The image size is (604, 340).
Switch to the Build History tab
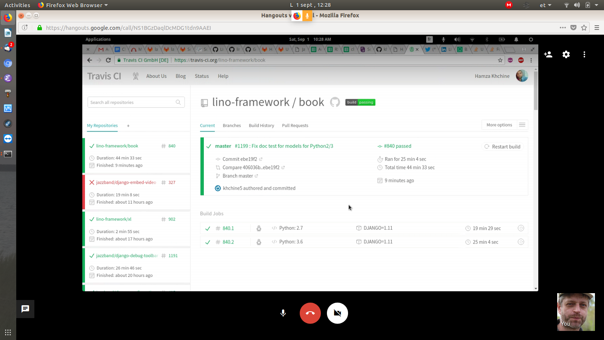coord(261,126)
